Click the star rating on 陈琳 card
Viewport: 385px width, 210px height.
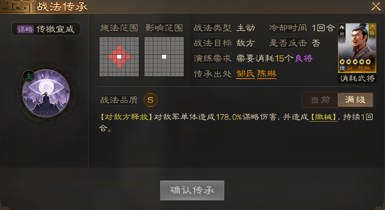click(355, 62)
